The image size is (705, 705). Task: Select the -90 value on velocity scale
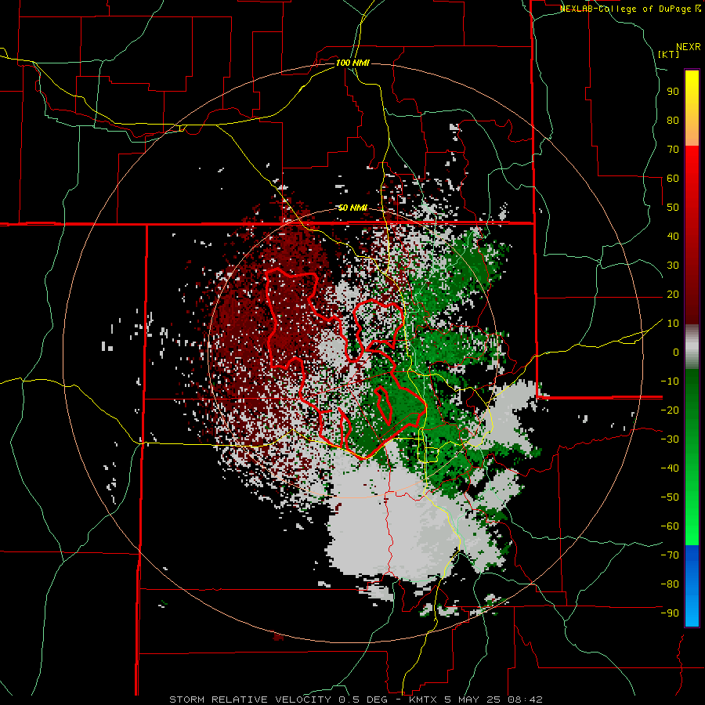point(670,613)
